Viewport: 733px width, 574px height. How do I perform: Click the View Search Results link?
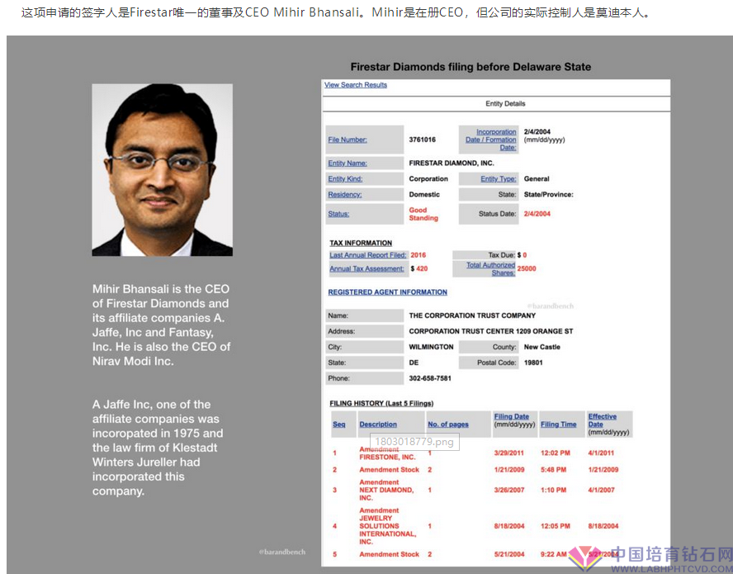(356, 85)
